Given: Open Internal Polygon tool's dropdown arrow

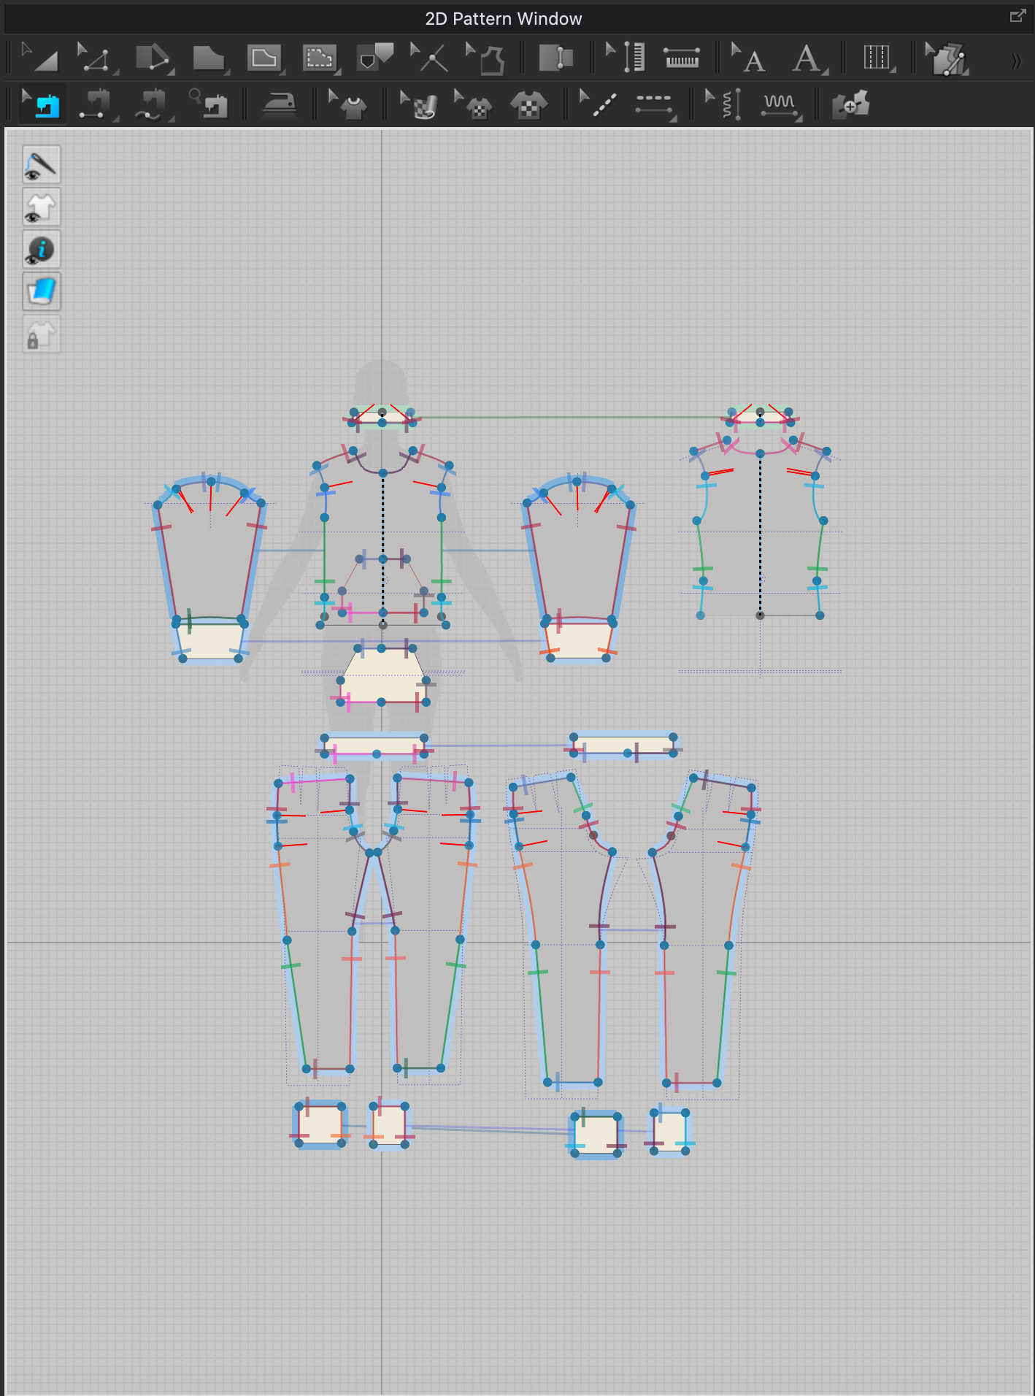Looking at the screenshot, I should (x=337, y=72).
